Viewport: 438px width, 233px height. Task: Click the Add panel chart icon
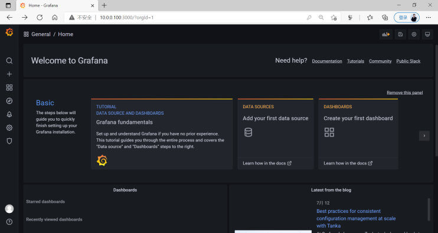tap(386, 34)
